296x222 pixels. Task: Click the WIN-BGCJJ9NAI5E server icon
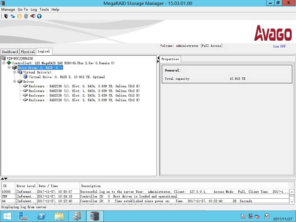(4, 58)
